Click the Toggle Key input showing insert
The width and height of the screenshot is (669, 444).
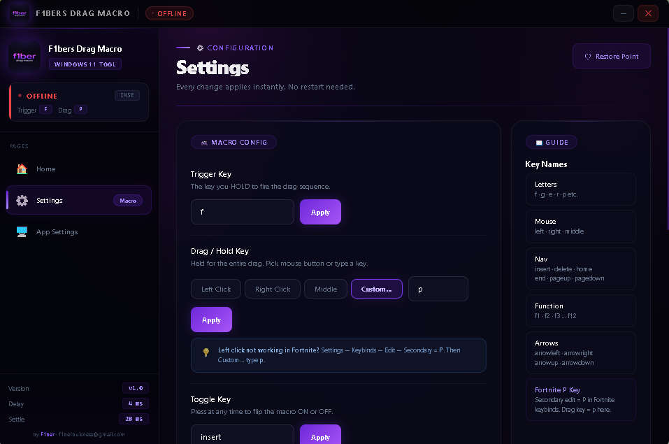(243, 435)
